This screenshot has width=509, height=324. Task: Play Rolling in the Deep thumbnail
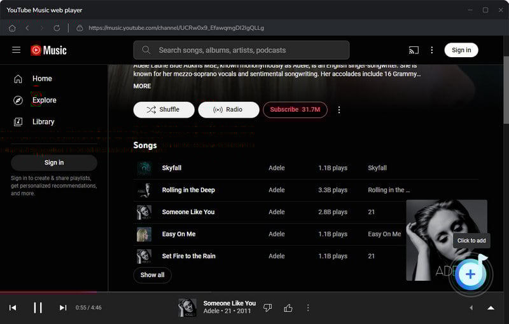144,190
